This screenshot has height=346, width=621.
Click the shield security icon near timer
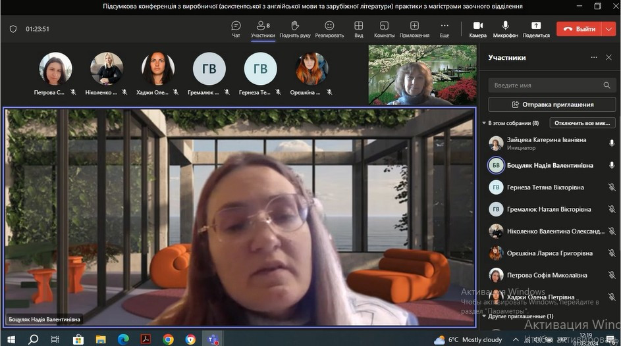[13, 29]
